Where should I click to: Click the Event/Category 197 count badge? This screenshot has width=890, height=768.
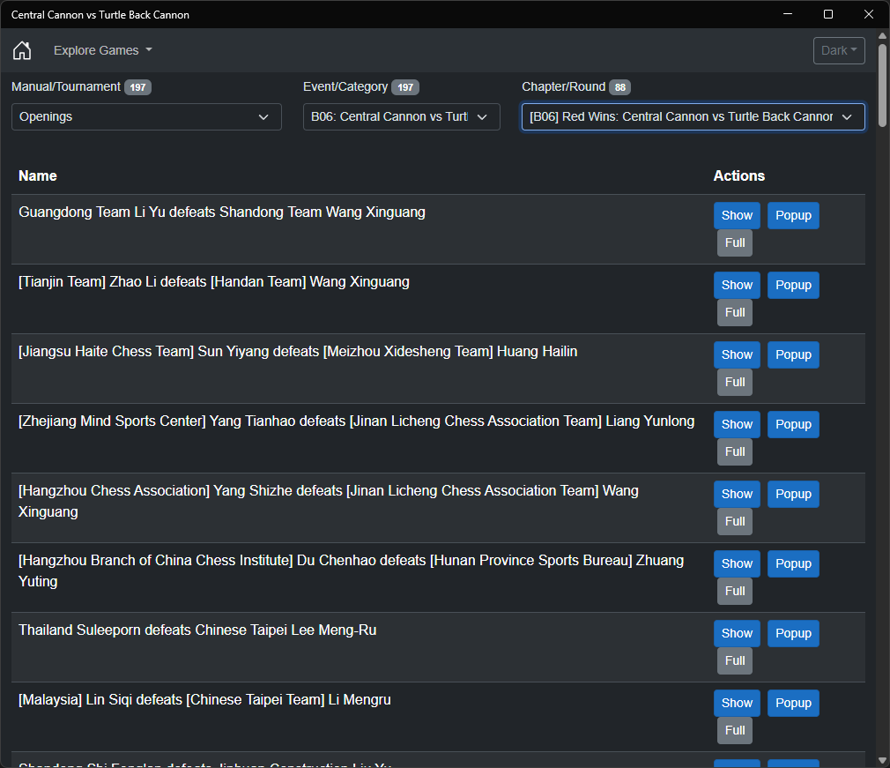405,87
